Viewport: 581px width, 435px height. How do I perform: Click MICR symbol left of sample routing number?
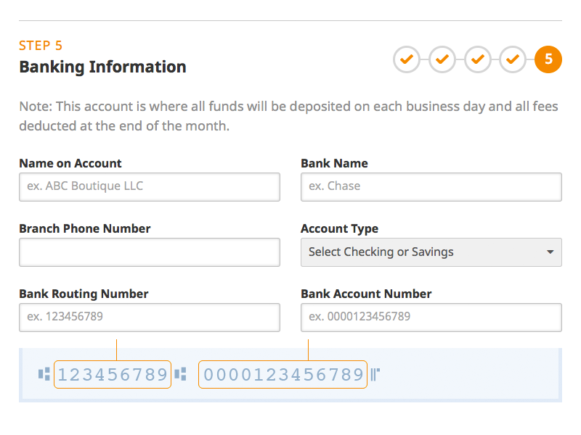pos(44,375)
